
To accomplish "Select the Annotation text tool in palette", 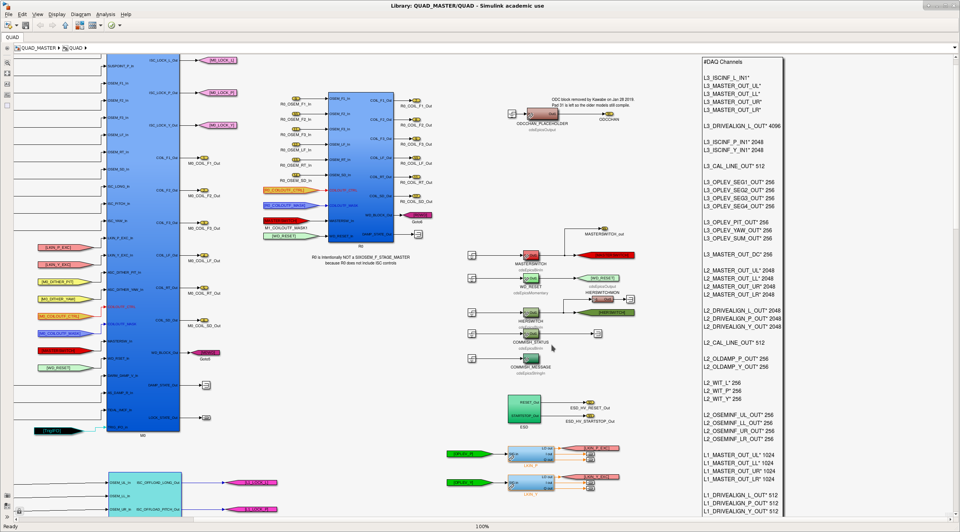I will [x=7, y=84].
